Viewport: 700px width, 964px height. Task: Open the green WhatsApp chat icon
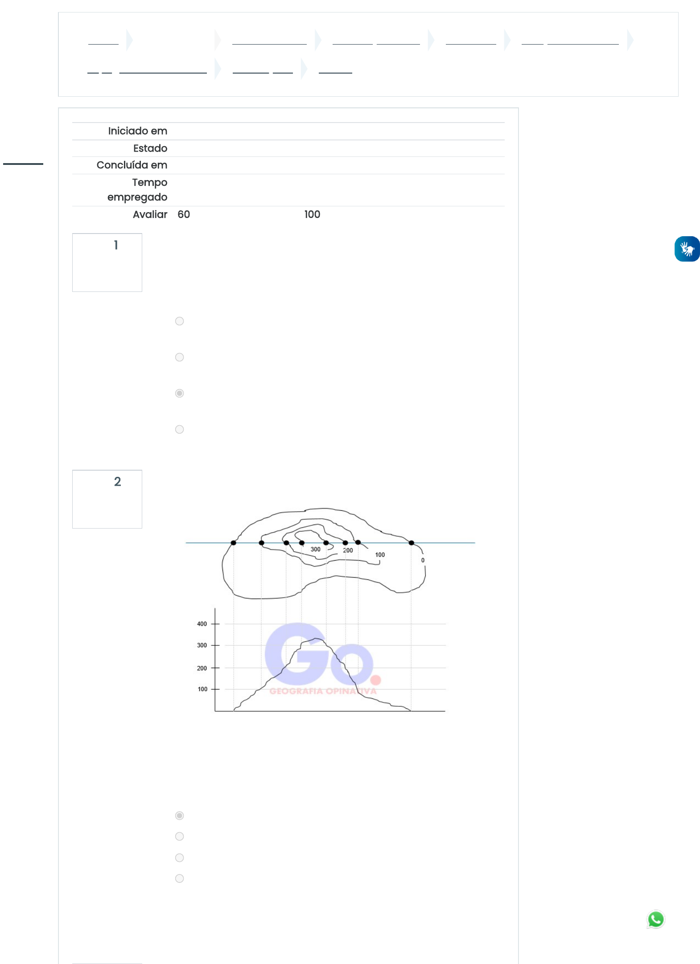click(655, 919)
